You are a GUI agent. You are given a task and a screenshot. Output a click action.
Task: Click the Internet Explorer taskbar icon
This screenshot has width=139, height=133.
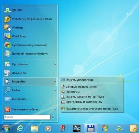coord(20,128)
